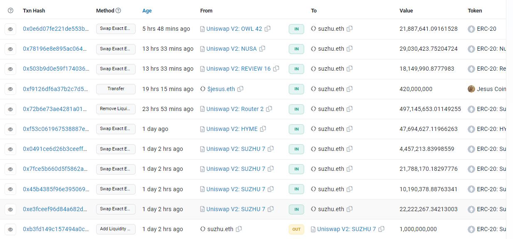The height and width of the screenshot is (239, 513).
Task: Copy suzhu.eth To address in Router 2 row
Action: 349,109
